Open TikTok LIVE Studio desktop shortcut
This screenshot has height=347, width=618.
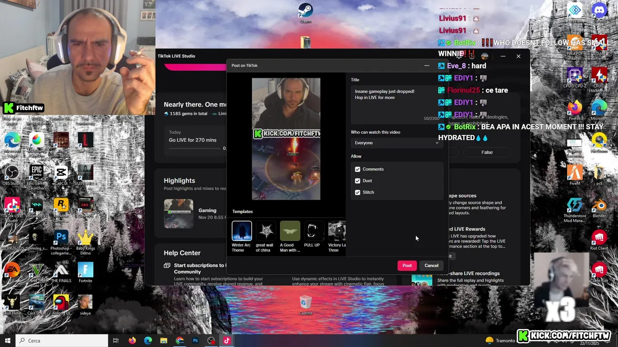(12, 210)
